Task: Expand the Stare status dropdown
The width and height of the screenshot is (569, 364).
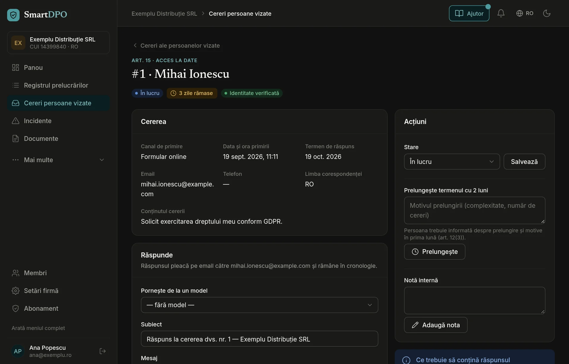Action: (x=452, y=162)
